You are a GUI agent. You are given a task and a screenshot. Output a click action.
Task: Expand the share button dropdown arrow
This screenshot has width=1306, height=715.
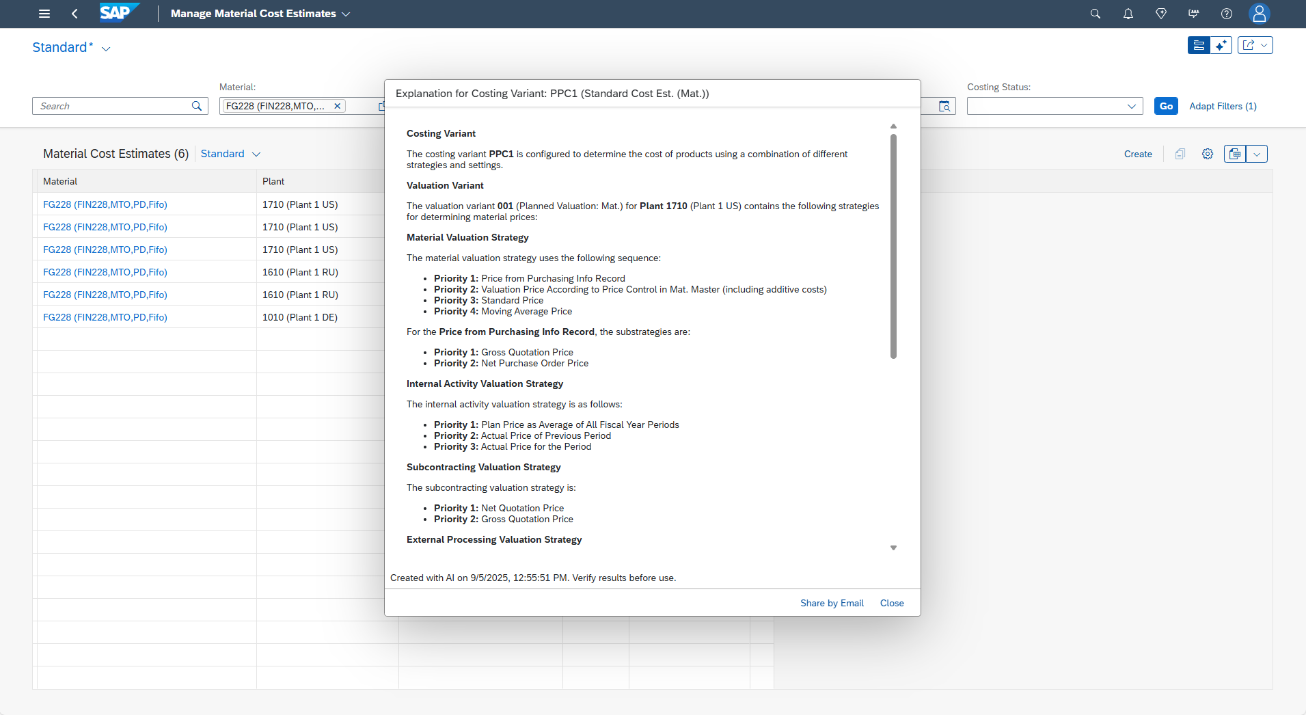coord(1264,45)
